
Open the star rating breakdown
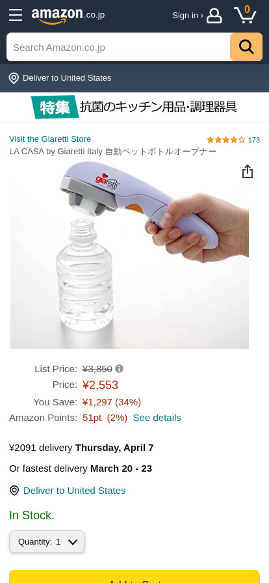pos(226,140)
